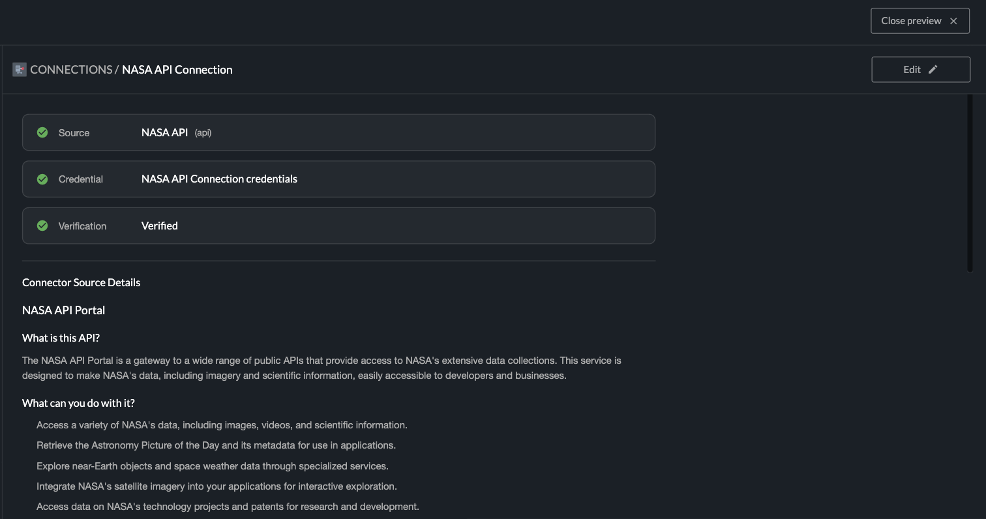Click the 'What is this API?' heading
This screenshot has height=519, width=986.
coord(61,338)
